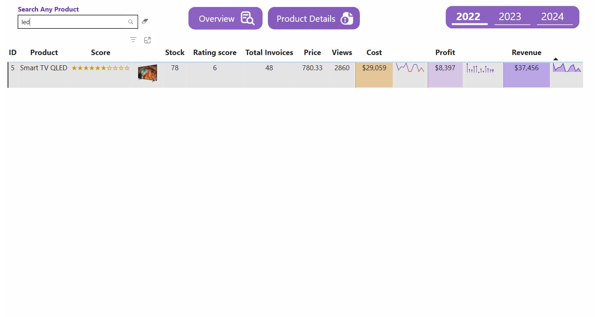Open the Overview page button
This screenshot has width=604, height=317.
tap(217, 19)
